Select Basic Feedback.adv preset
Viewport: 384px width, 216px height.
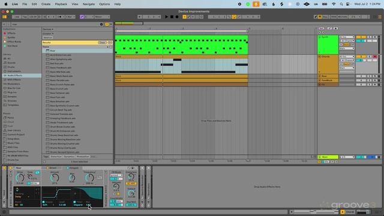tap(61, 68)
